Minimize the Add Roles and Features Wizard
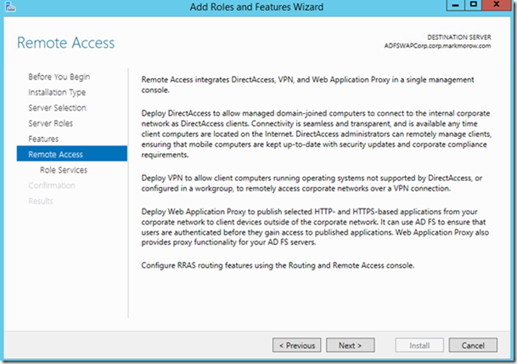Screen dimensions: 517x364 click(455, 5)
